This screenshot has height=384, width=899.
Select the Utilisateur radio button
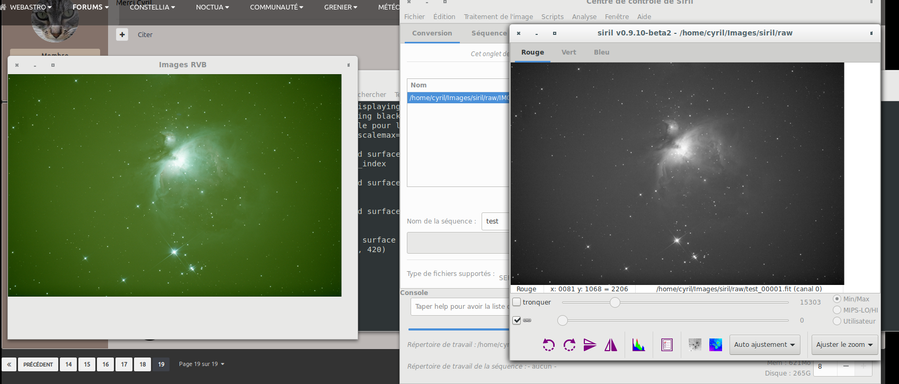pos(837,322)
